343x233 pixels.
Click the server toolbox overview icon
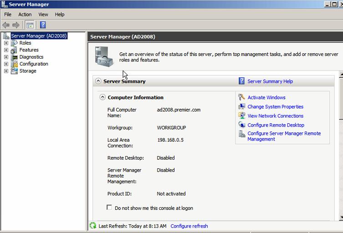tap(104, 56)
